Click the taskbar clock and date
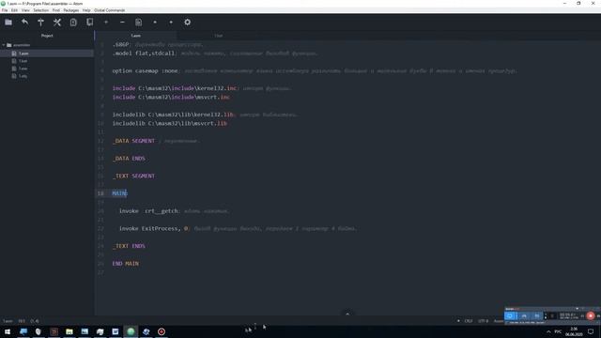This screenshot has width=601, height=338. click(x=574, y=331)
